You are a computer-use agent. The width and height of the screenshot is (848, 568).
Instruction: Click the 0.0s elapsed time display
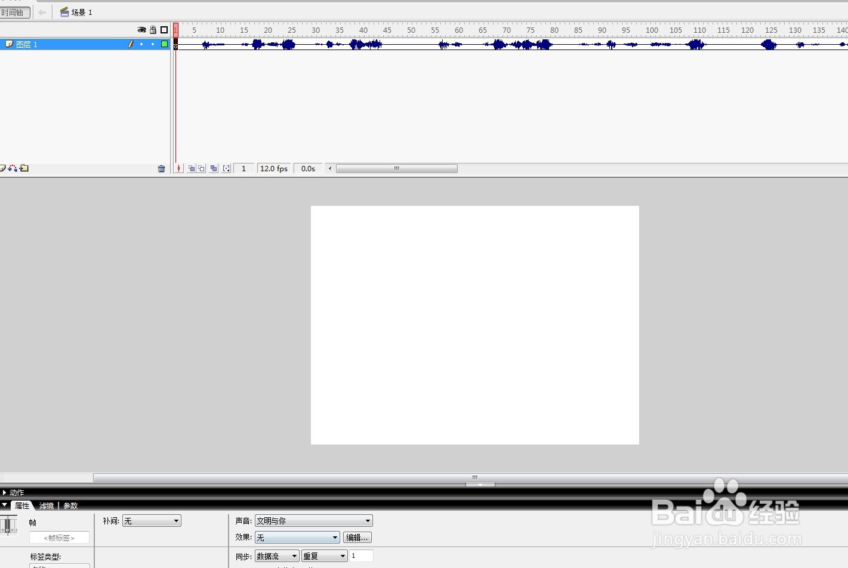click(308, 169)
